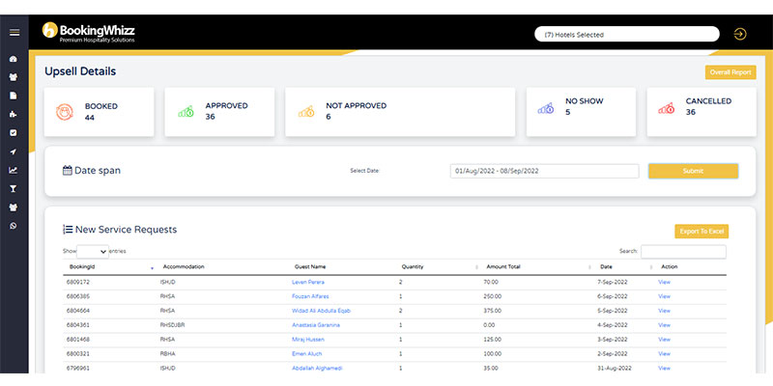
Task: Open the date range picker field
Action: [544, 171]
